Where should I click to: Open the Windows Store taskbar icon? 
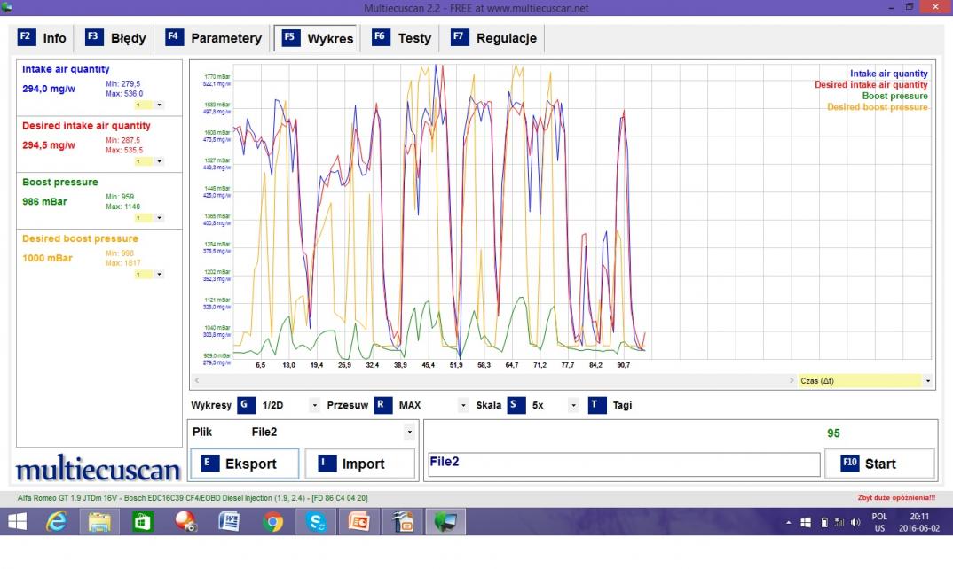tap(142, 523)
